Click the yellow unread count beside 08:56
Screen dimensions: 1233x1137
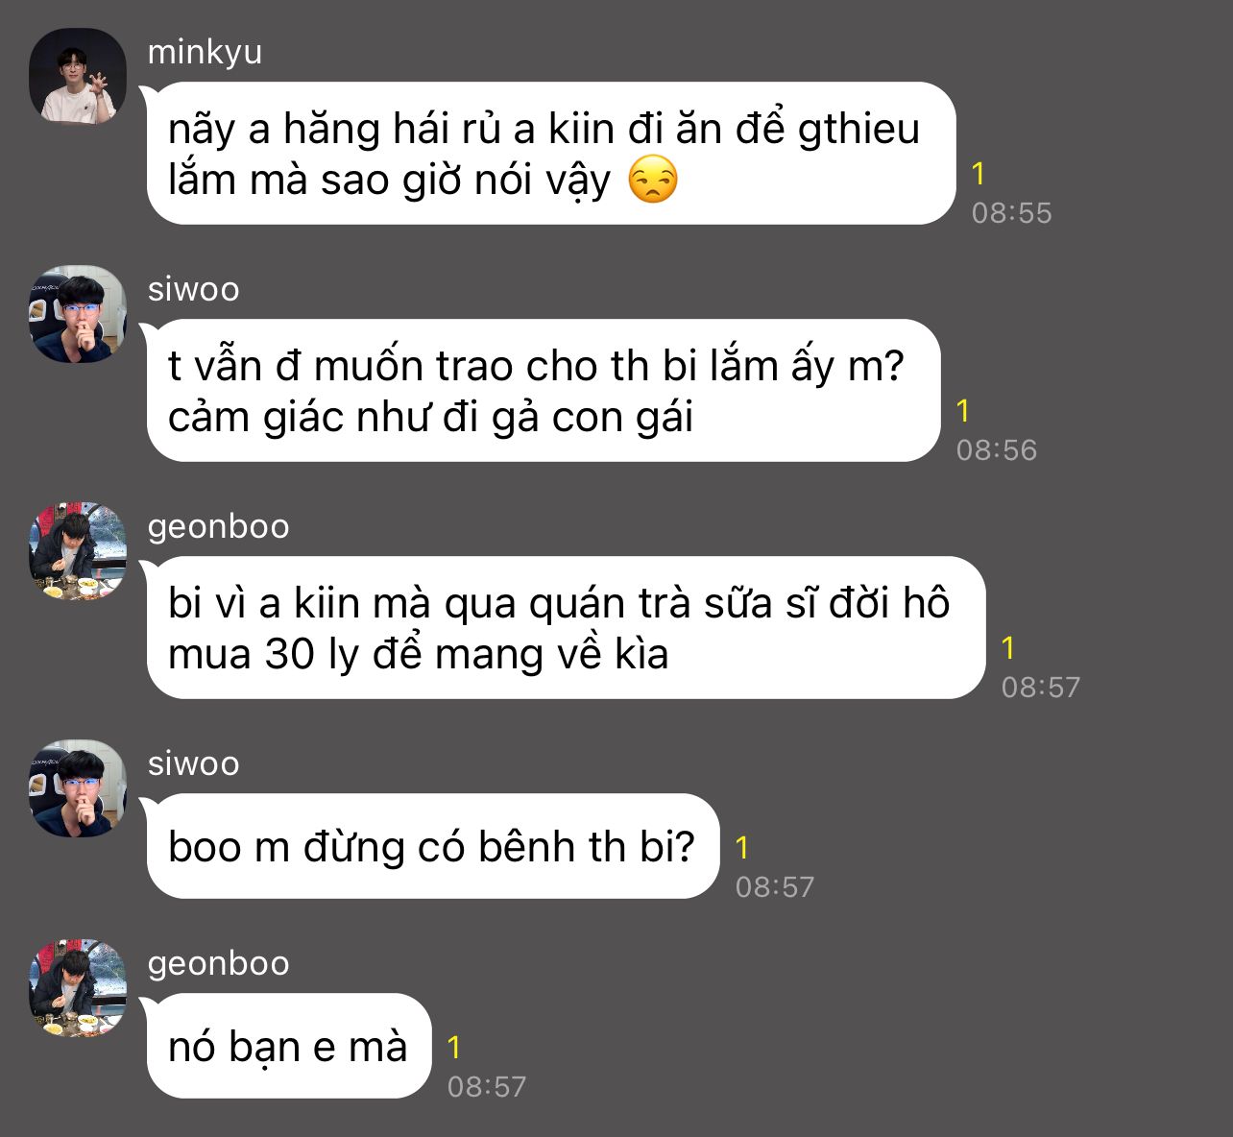963,411
